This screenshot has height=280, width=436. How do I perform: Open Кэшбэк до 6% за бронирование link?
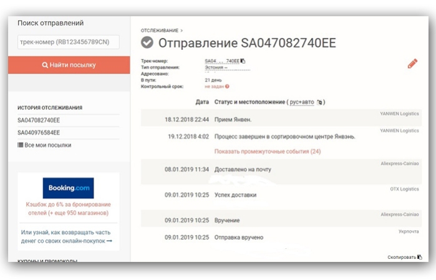tap(69, 208)
